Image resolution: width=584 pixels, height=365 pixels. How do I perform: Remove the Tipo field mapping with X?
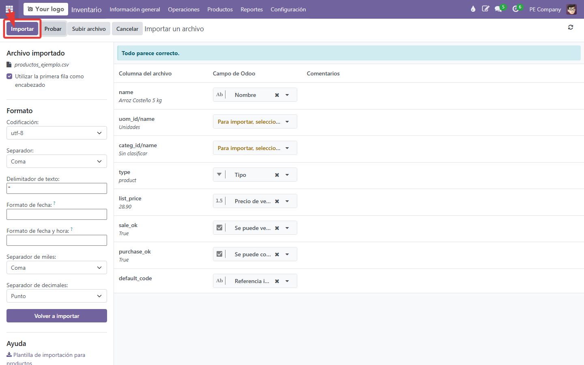(277, 175)
